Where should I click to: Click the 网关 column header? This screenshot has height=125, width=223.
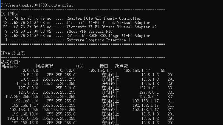coord(80,66)
